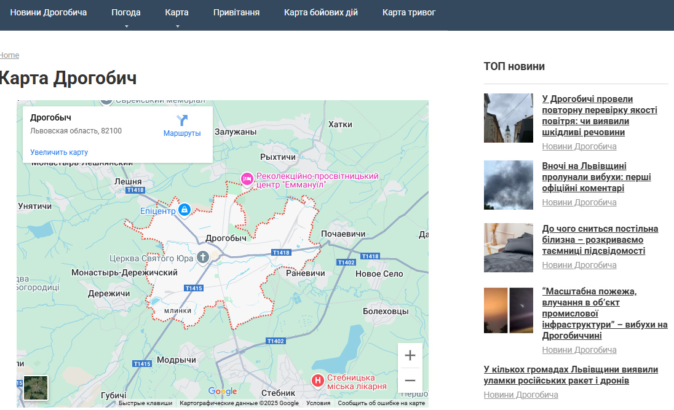Click the млинки label on map
This screenshot has height=410, width=674.
coord(178,310)
